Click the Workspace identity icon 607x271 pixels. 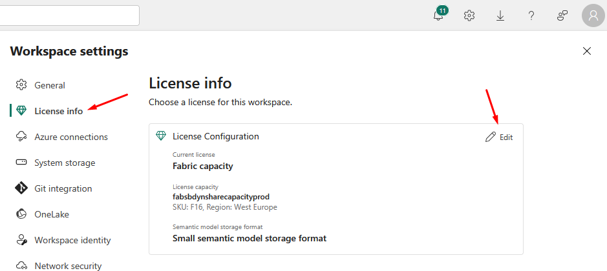(x=21, y=240)
